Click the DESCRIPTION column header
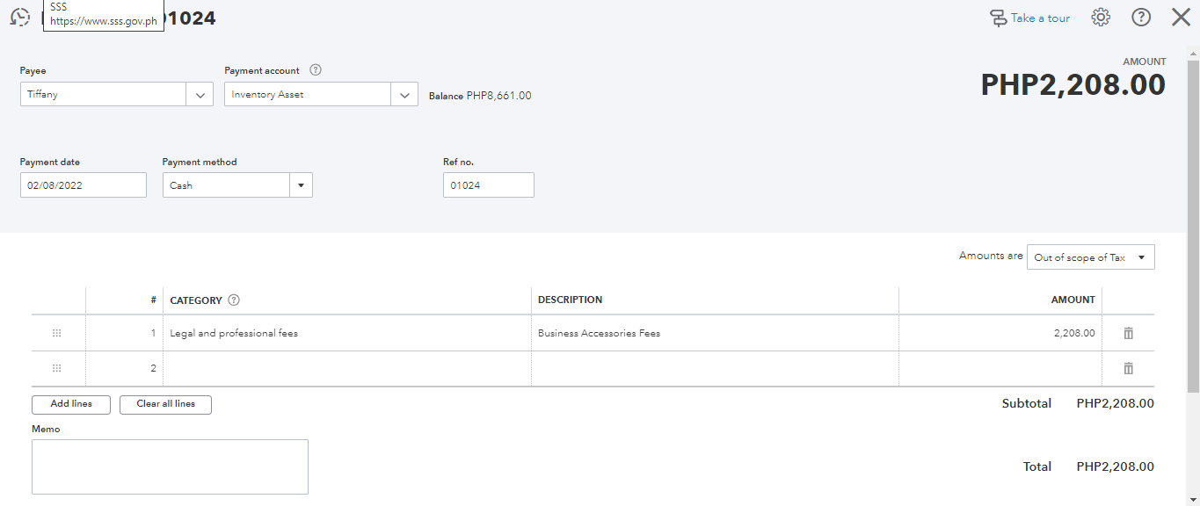Screen dimensions: 1200x506 (570, 300)
